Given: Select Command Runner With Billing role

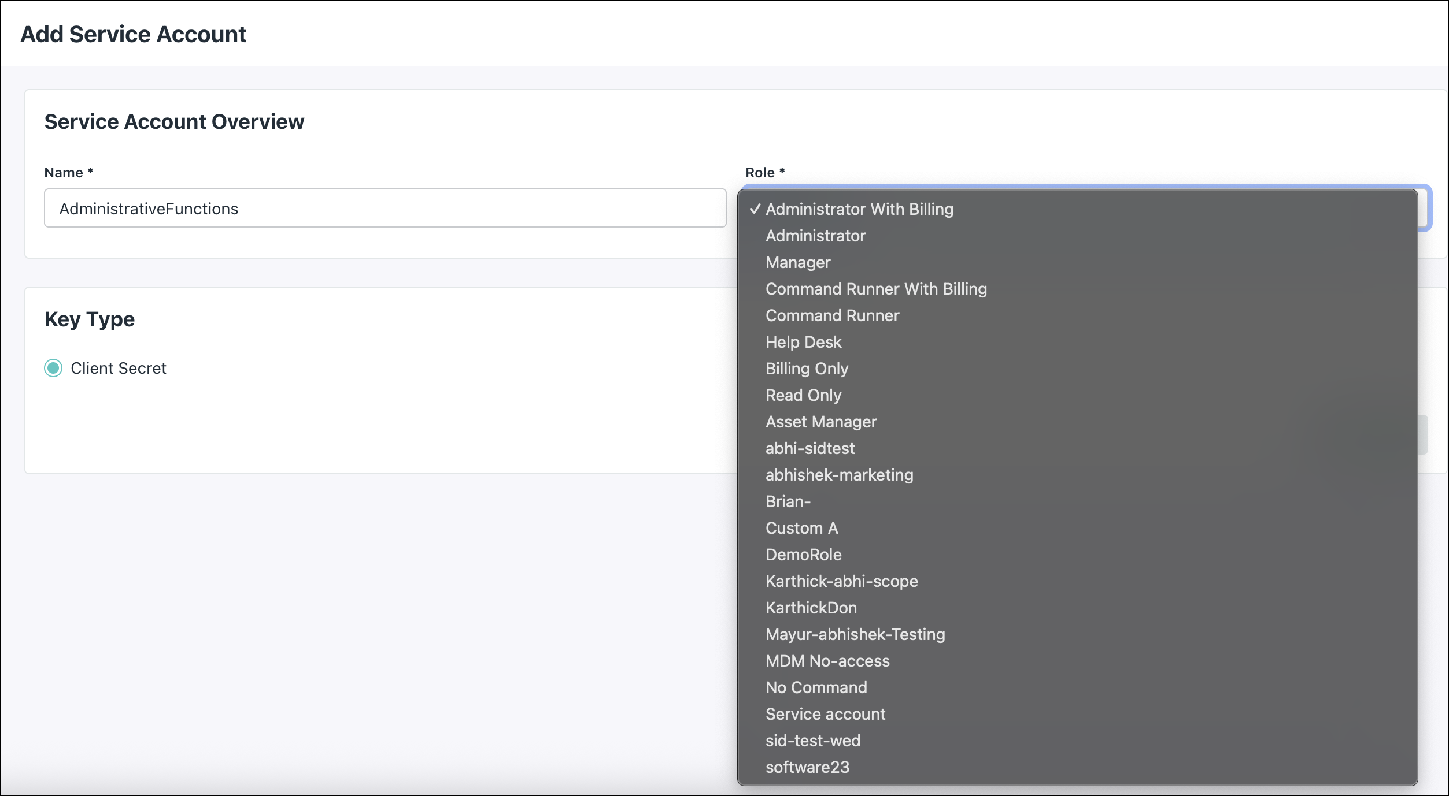Looking at the screenshot, I should pos(877,289).
